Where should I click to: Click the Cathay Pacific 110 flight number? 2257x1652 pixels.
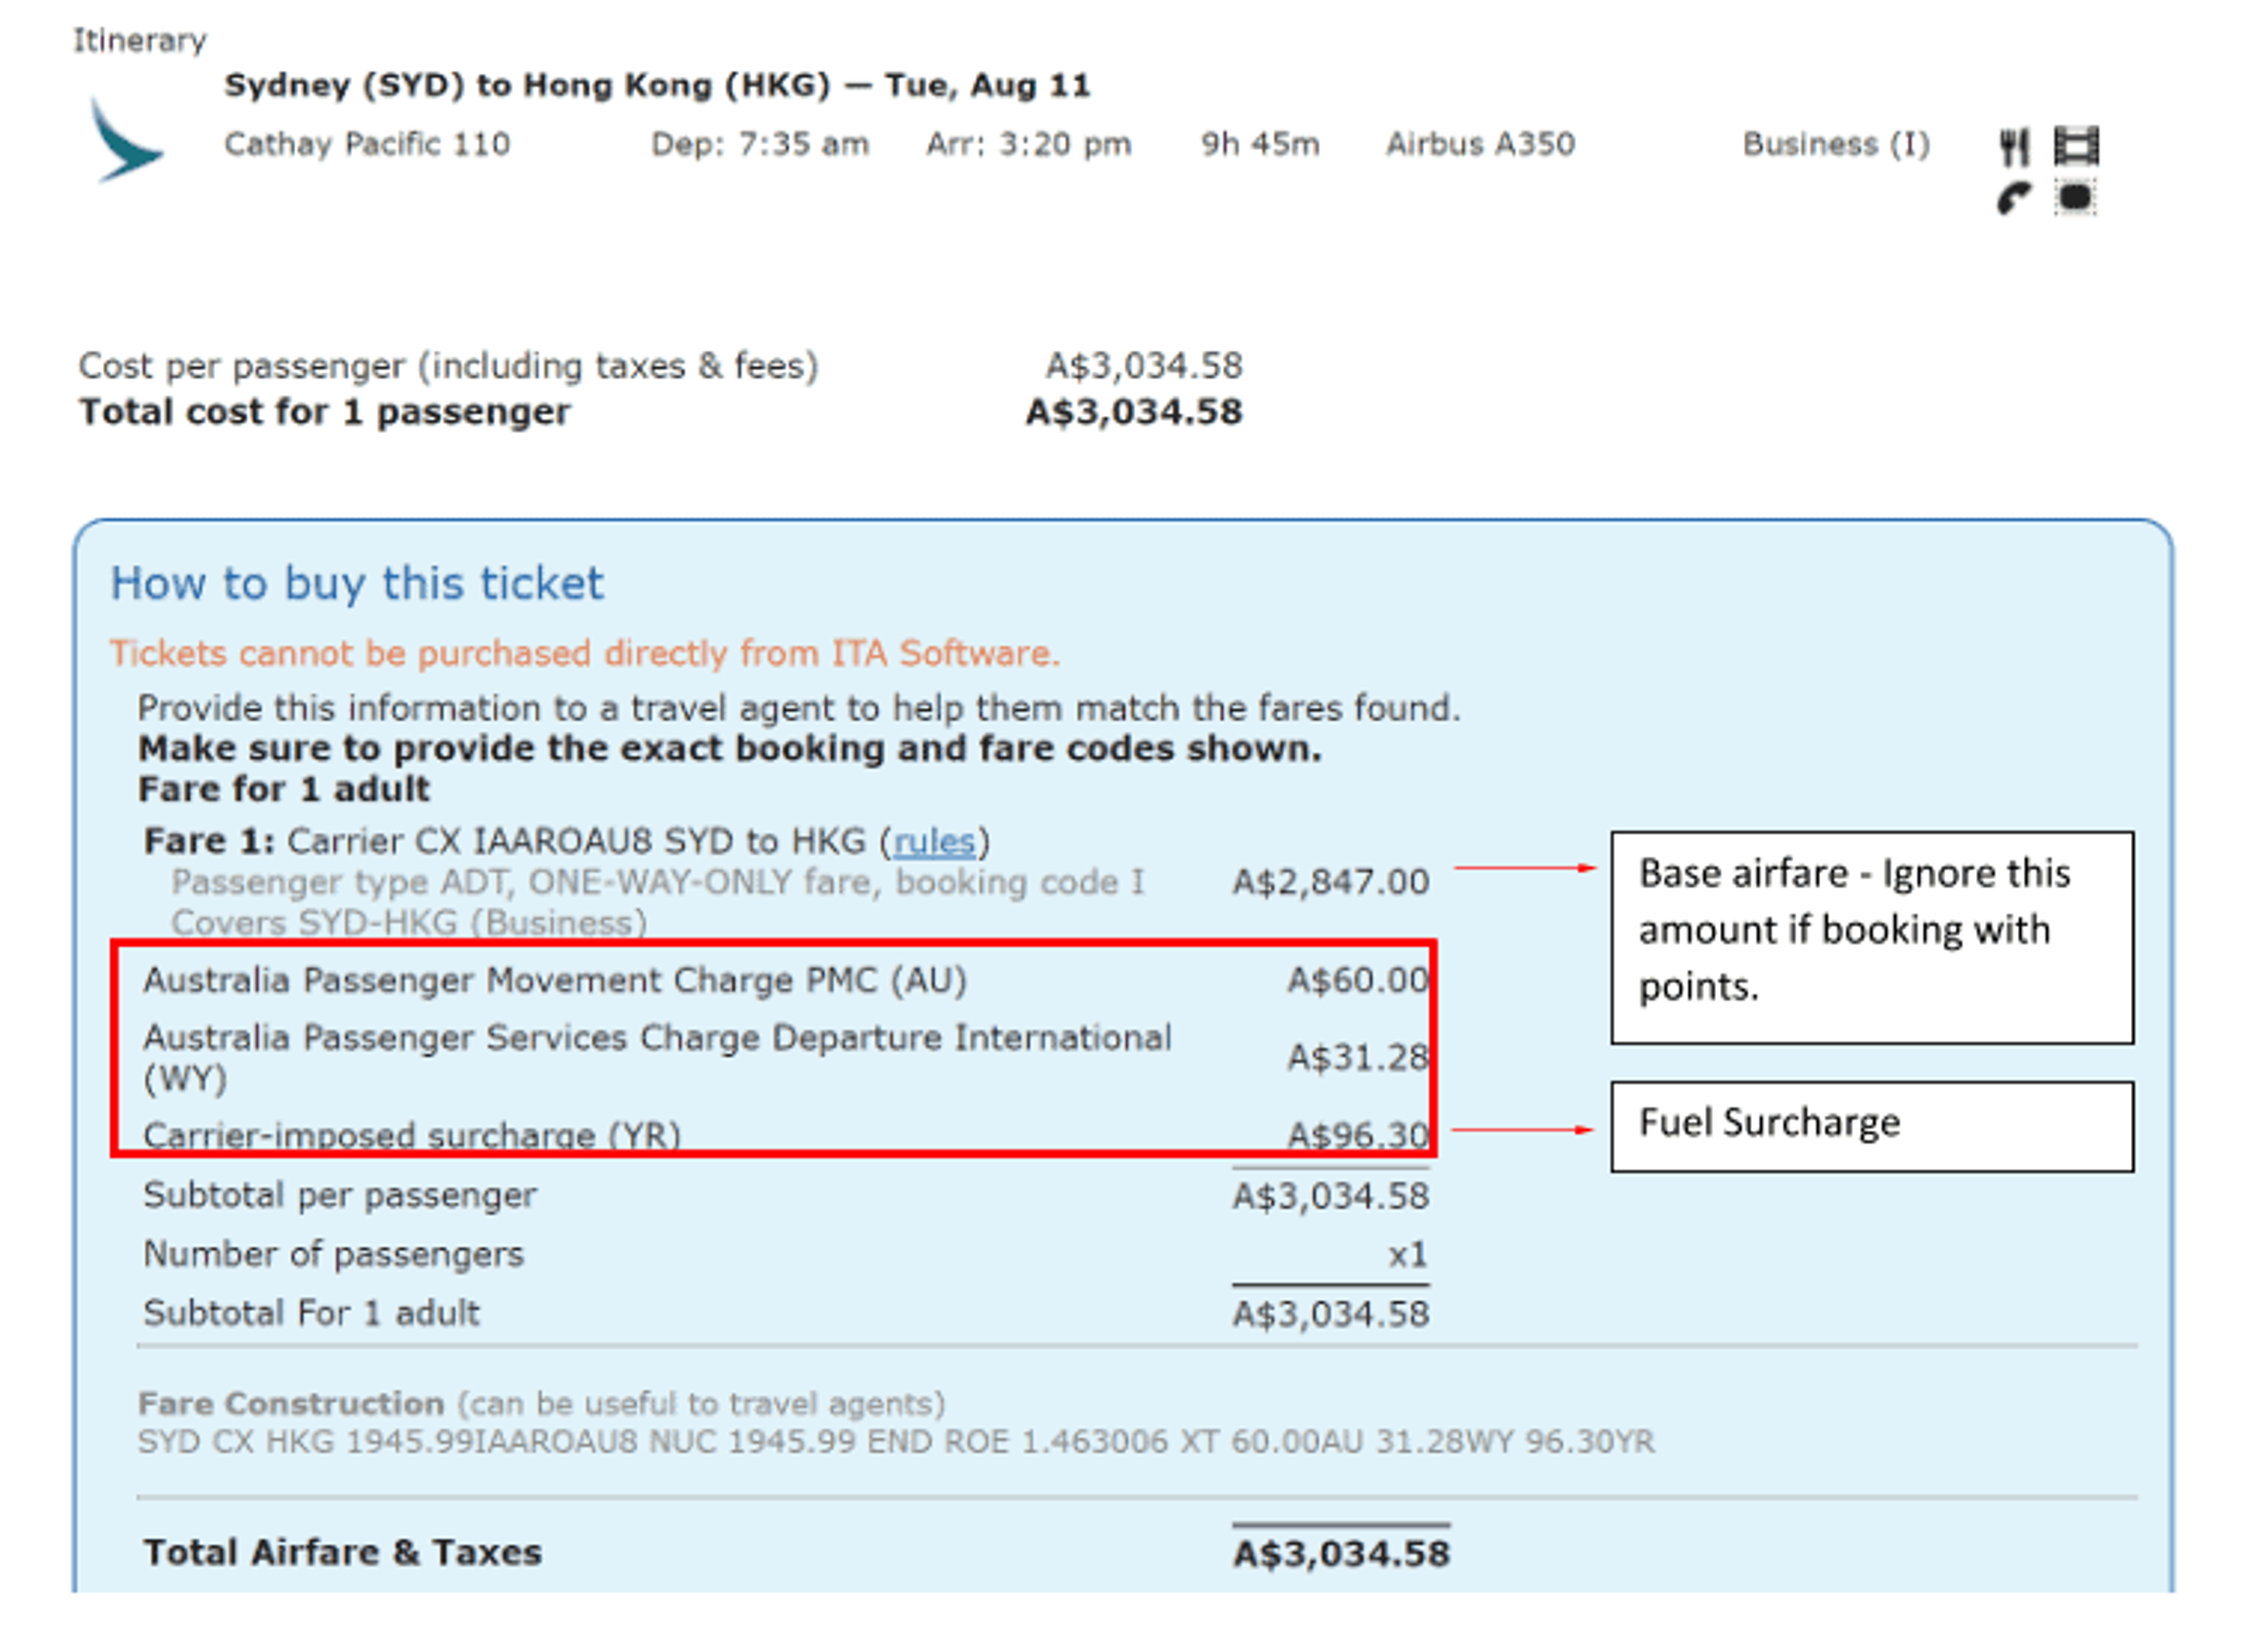(x=367, y=144)
